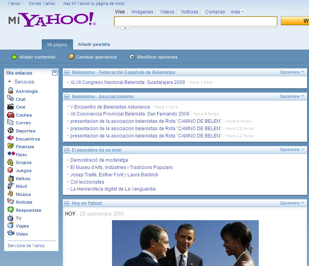The image size is (309, 266).
Task: Collapse the Hoy en Yahoo! module
Action: [67, 203]
